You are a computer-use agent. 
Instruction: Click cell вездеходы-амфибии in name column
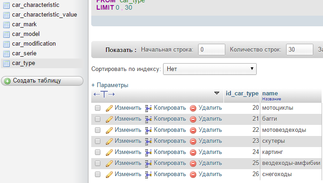point(291,163)
